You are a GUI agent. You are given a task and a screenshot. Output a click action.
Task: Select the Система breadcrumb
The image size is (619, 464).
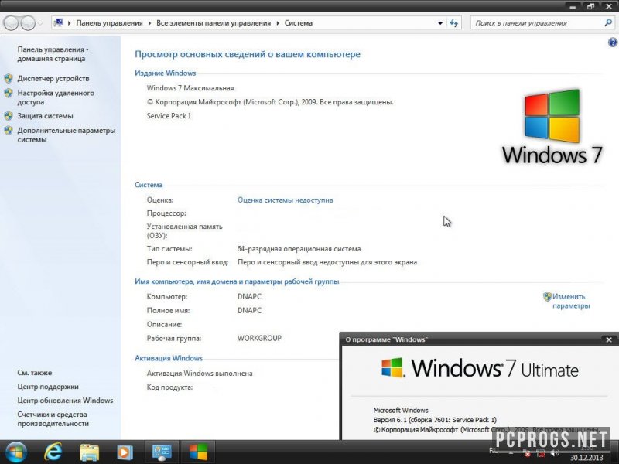pos(299,23)
